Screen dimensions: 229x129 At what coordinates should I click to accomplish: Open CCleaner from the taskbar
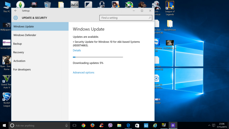coord(101,126)
